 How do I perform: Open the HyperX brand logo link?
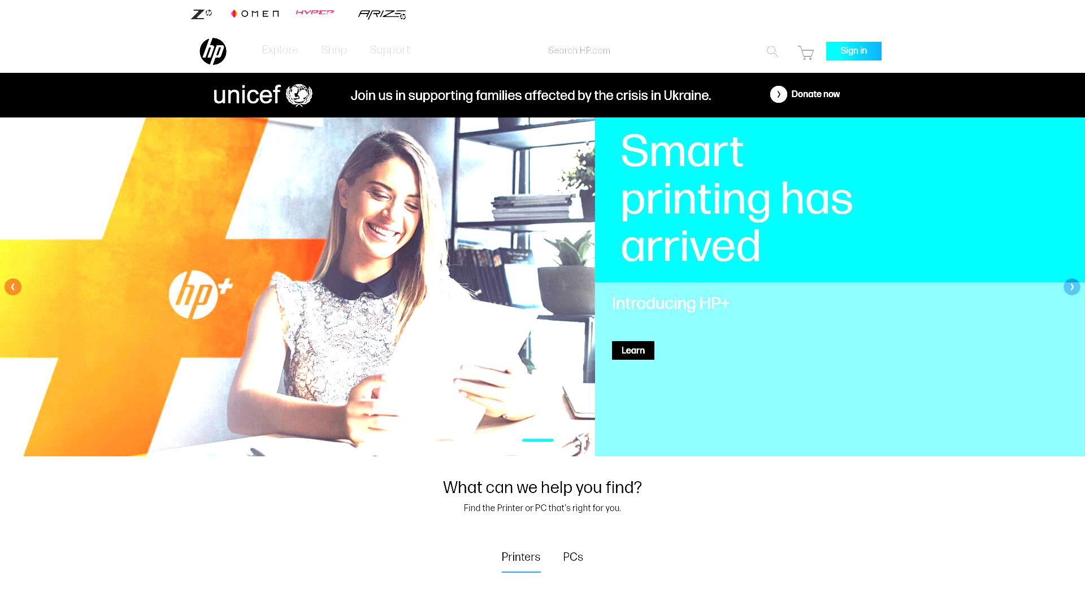coord(315,12)
